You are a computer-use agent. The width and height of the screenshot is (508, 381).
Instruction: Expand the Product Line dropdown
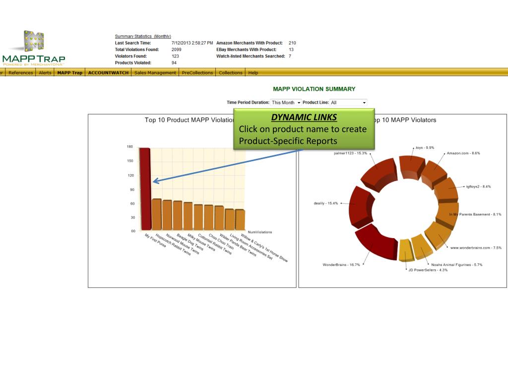coord(348,102)
